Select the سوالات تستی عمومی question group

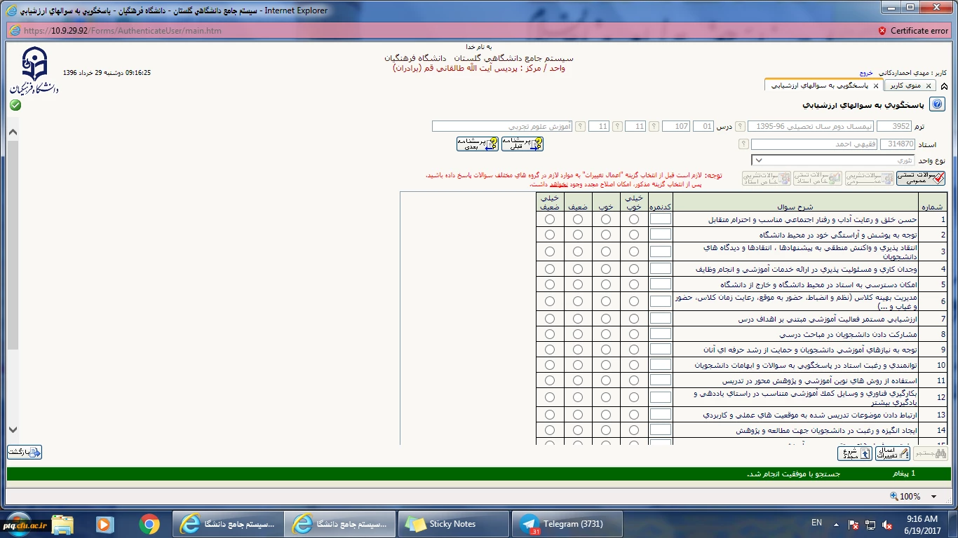tap(920, 178)
